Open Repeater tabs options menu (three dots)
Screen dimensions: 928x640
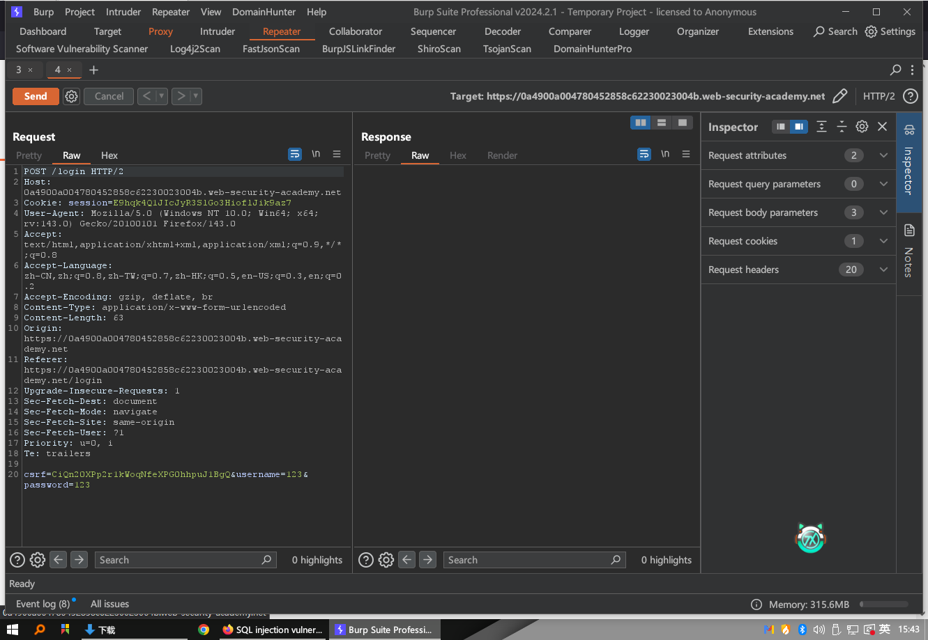coord(913,70)
